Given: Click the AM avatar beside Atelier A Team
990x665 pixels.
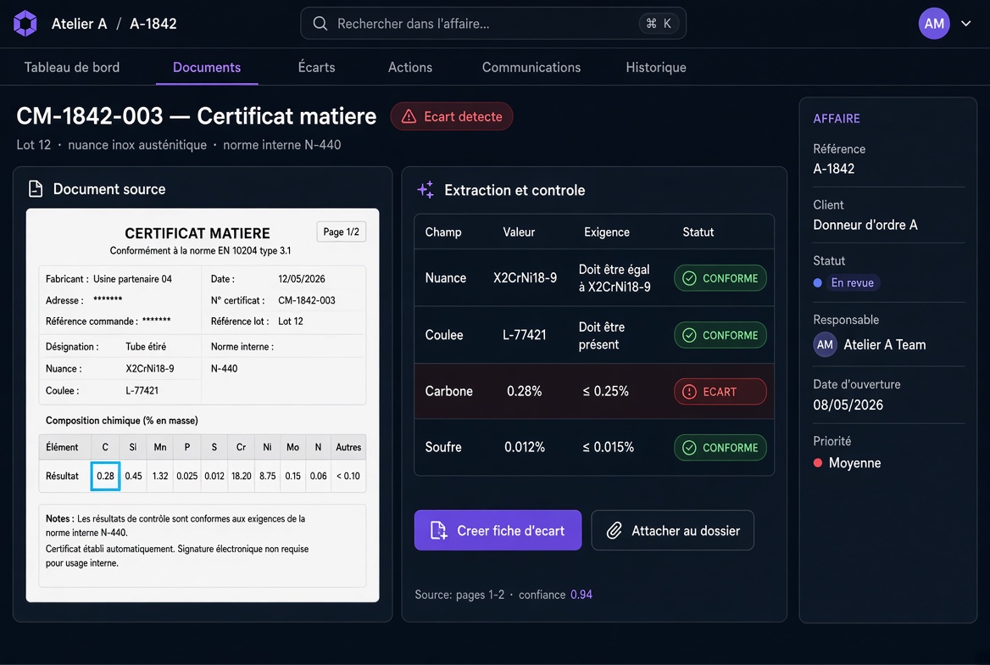Looking at the screenshot, I should pos(826,344).
